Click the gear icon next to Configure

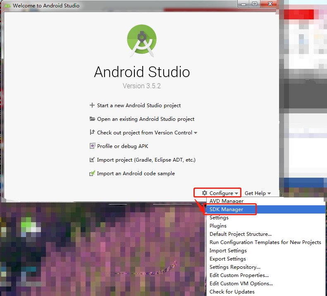(204, 193)
